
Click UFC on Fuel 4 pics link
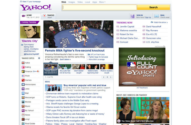(x=97, y=54)
